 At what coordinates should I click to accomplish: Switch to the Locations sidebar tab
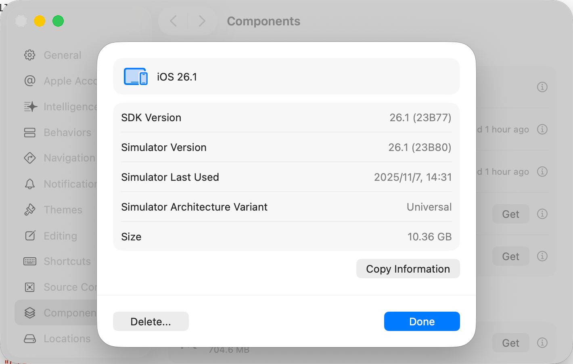(x=57, y=339)
